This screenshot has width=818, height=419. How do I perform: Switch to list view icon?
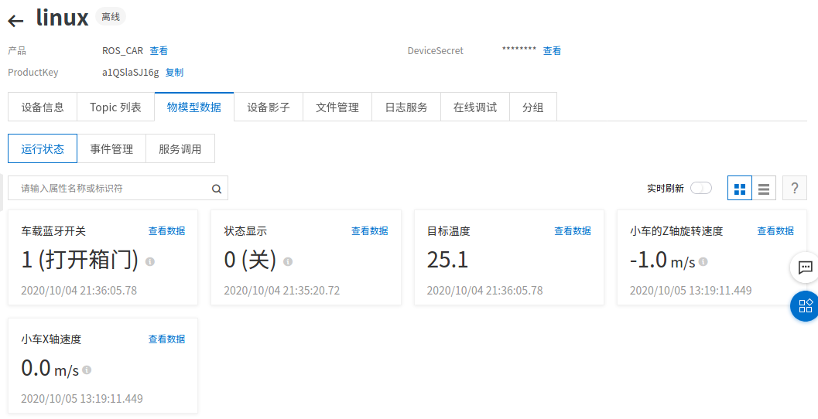764,189
